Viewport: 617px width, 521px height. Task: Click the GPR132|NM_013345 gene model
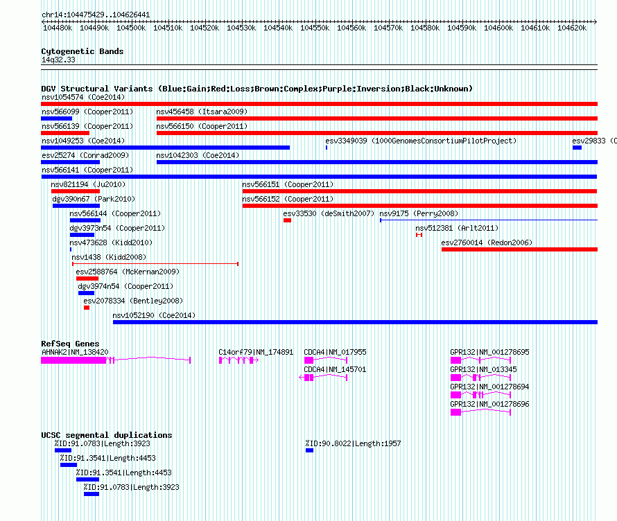point(480,378)
